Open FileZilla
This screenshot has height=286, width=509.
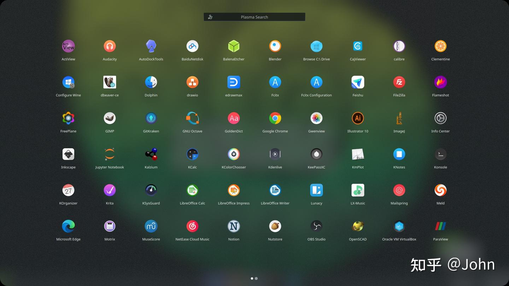[399, 82]
